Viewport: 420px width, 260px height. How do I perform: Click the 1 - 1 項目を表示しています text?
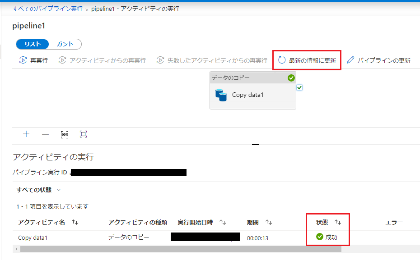(x=52, y=206)
